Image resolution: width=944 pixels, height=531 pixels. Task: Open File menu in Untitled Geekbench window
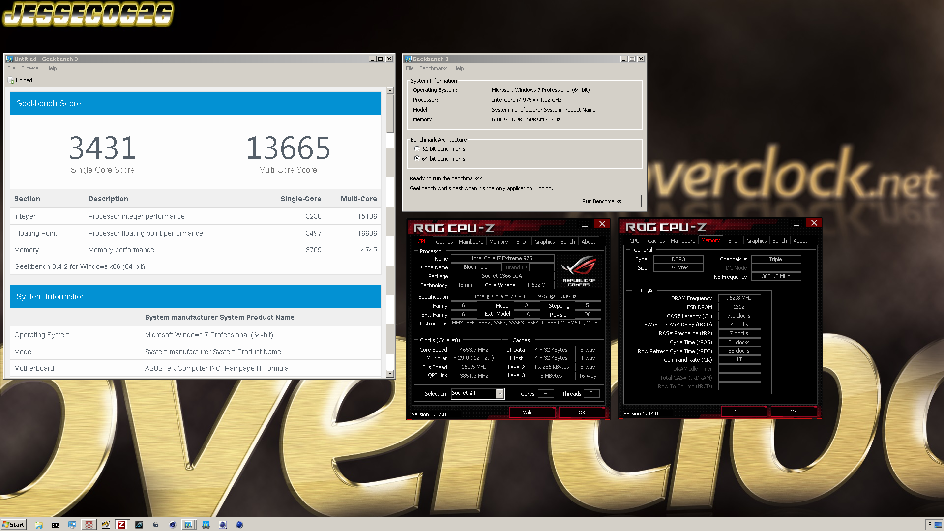11,68
